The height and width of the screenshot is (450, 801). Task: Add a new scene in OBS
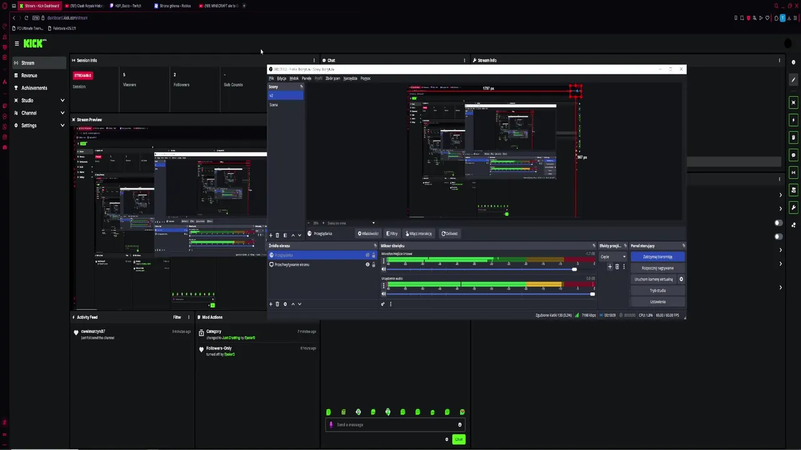(270, 235)
